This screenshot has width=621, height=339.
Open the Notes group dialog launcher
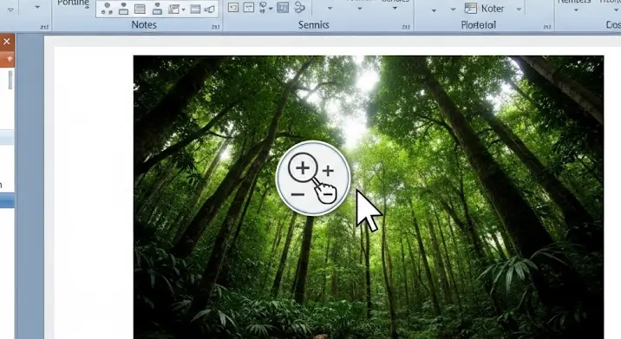[215, 27]
